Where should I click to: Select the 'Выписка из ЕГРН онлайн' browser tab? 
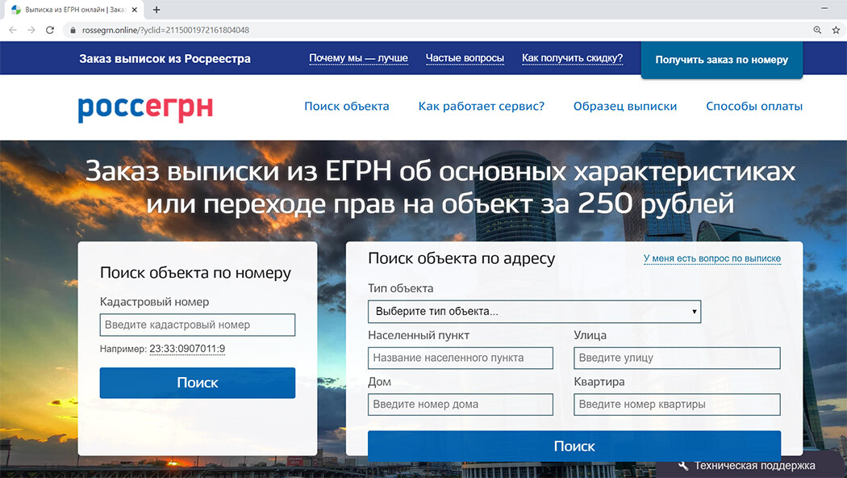click(x=75, y=10)
